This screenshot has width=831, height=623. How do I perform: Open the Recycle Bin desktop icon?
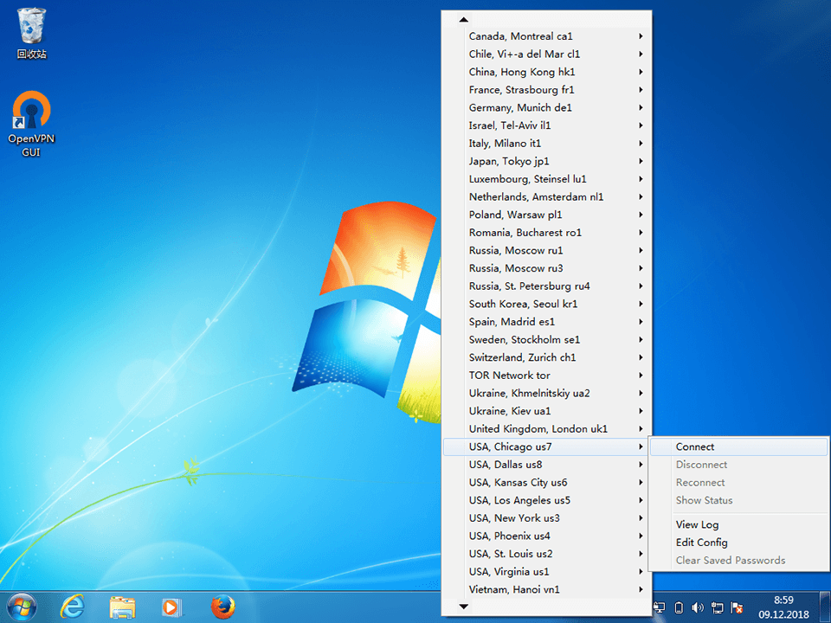pos(31,34)
